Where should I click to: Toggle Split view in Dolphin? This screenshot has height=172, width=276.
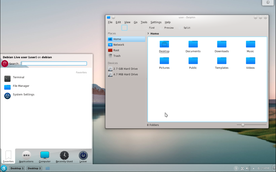click(187, 28)
